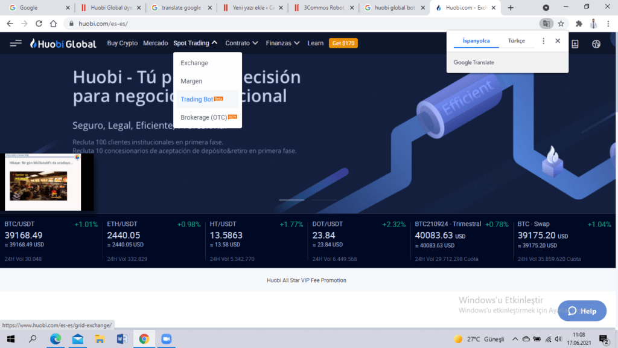Click the Buy Crypto nav link
618x348 pixels.
point(122,43)
